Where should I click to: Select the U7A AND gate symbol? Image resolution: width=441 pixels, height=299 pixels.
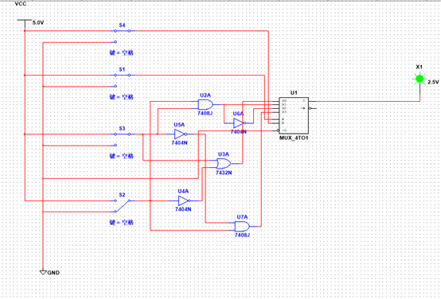pos(242,226)
